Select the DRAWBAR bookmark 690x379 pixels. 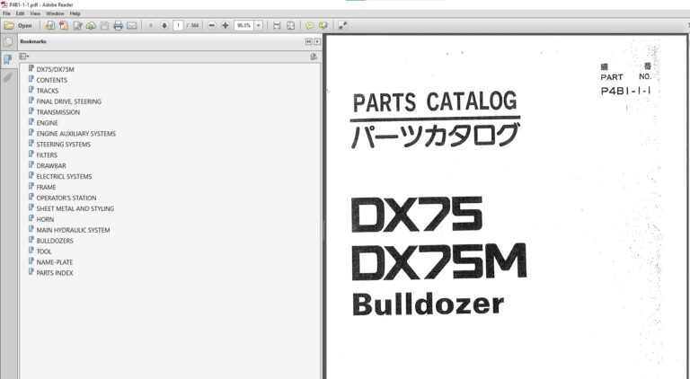51,166
